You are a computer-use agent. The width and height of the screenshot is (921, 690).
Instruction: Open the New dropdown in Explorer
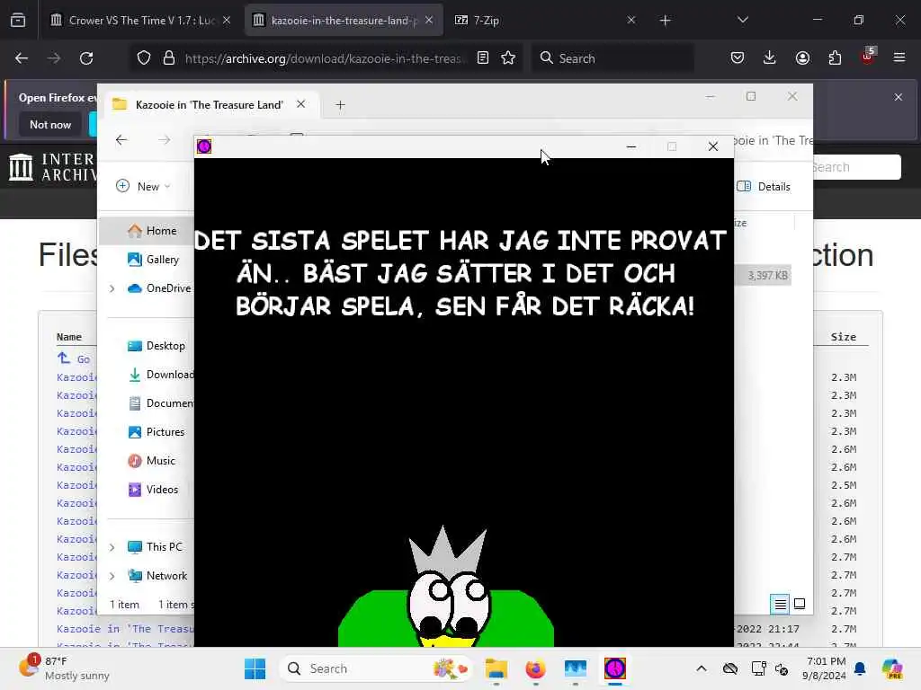[143, 187]
